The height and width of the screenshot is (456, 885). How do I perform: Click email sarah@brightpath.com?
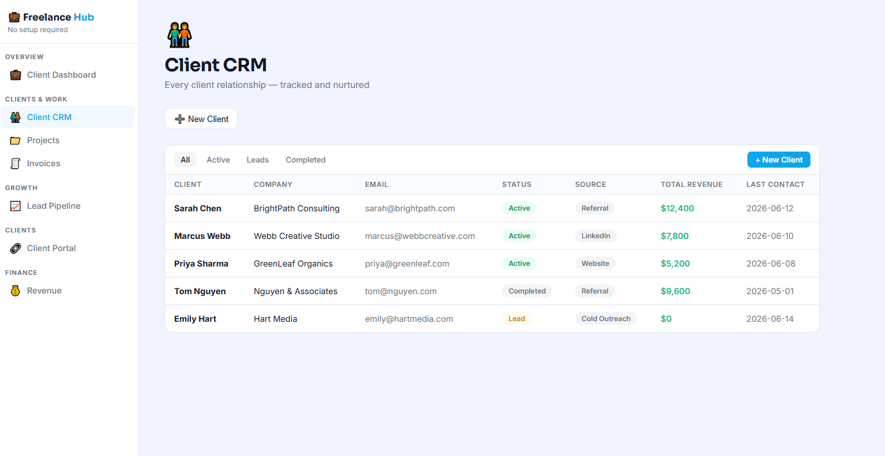click(410, 208)
